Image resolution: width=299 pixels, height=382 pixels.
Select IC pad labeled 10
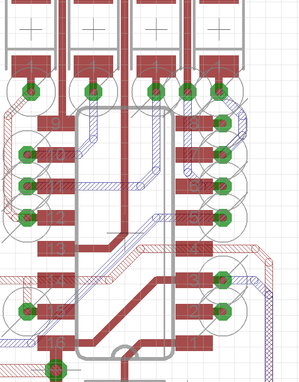click(x=56, y=155)
